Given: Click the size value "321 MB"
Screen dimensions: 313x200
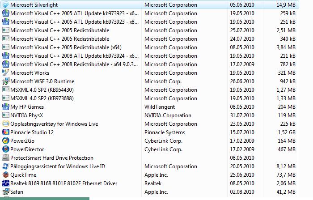Looking at the screenshot, I should 287,73.
